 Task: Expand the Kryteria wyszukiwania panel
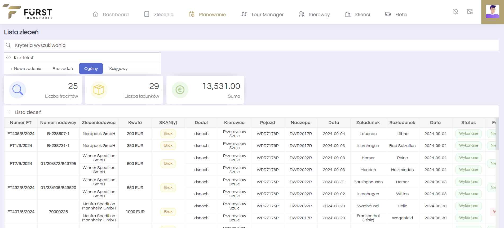click(40, 45)
